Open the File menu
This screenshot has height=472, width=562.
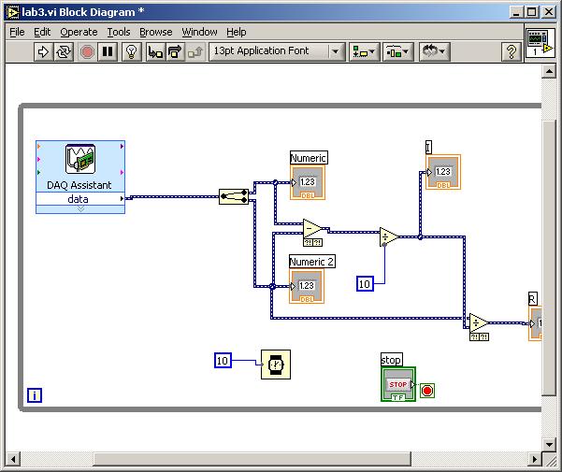[x=17, y=32]
